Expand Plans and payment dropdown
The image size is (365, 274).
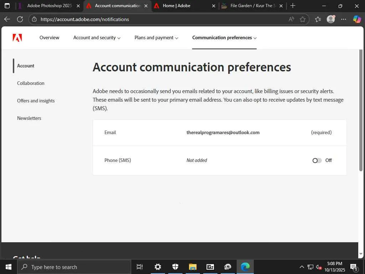pyautogui.click(x=156, y=37)
